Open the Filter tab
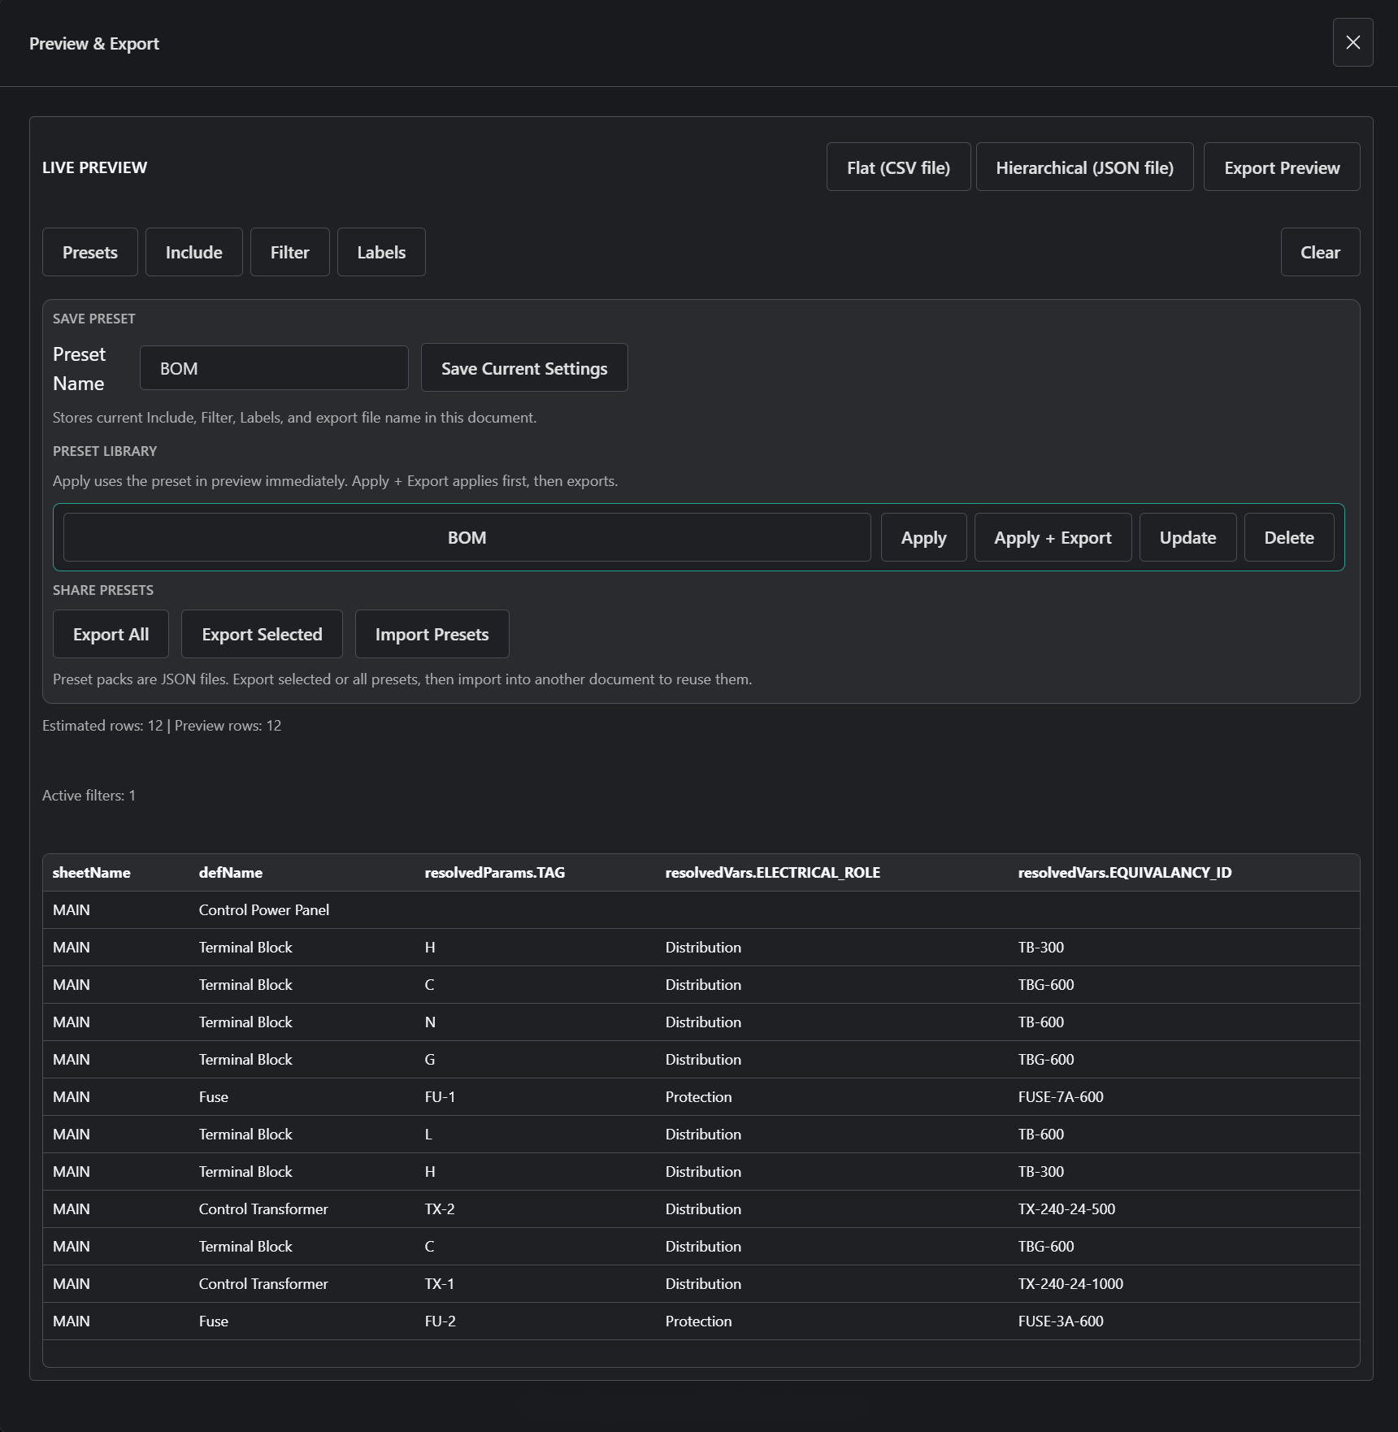1398x1432 pixels. point(289,252)
